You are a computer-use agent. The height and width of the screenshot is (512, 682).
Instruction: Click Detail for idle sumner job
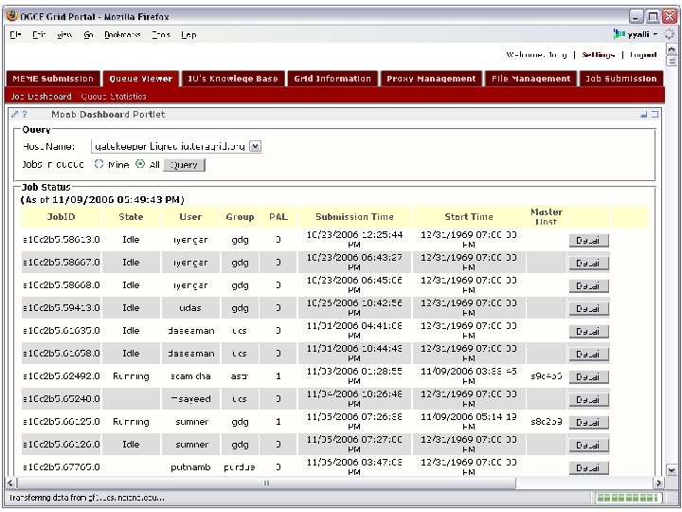click(x=588, y=445)
